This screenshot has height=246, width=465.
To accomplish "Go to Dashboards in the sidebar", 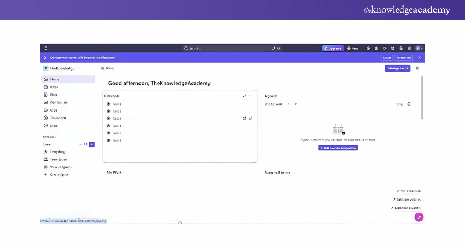I will (x=58, y=102).
